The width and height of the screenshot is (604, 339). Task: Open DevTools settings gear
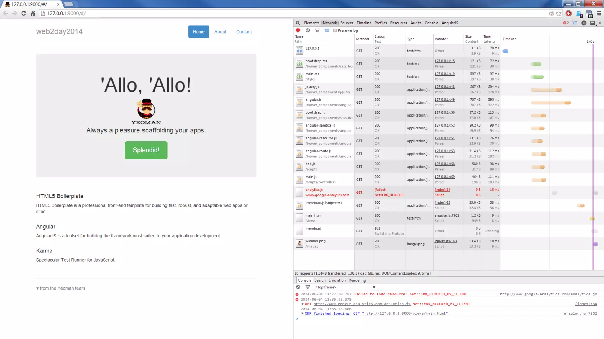584,23
